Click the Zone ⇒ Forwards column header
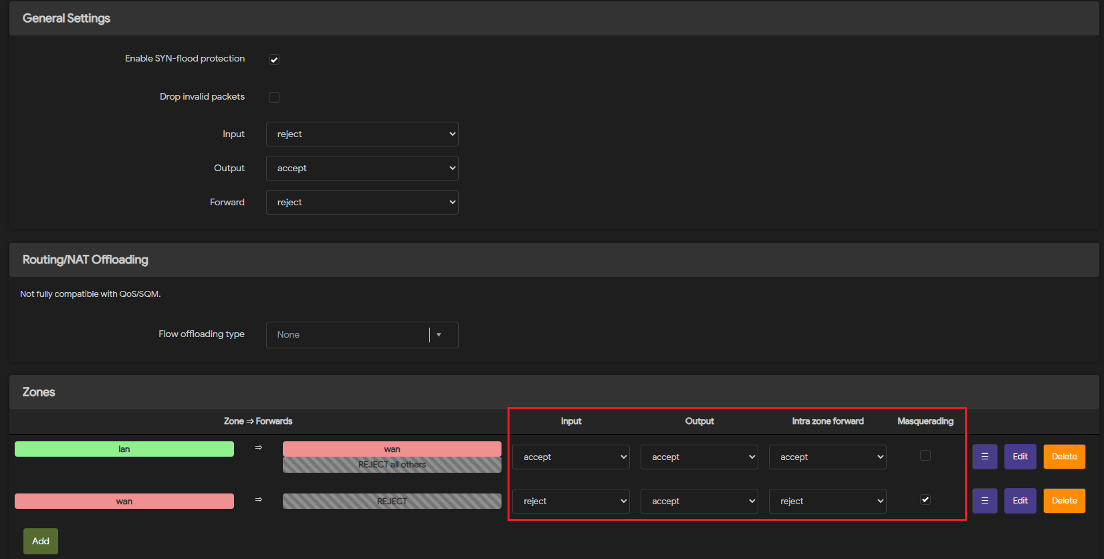The image size is (1104, 559). coord(258,421)
